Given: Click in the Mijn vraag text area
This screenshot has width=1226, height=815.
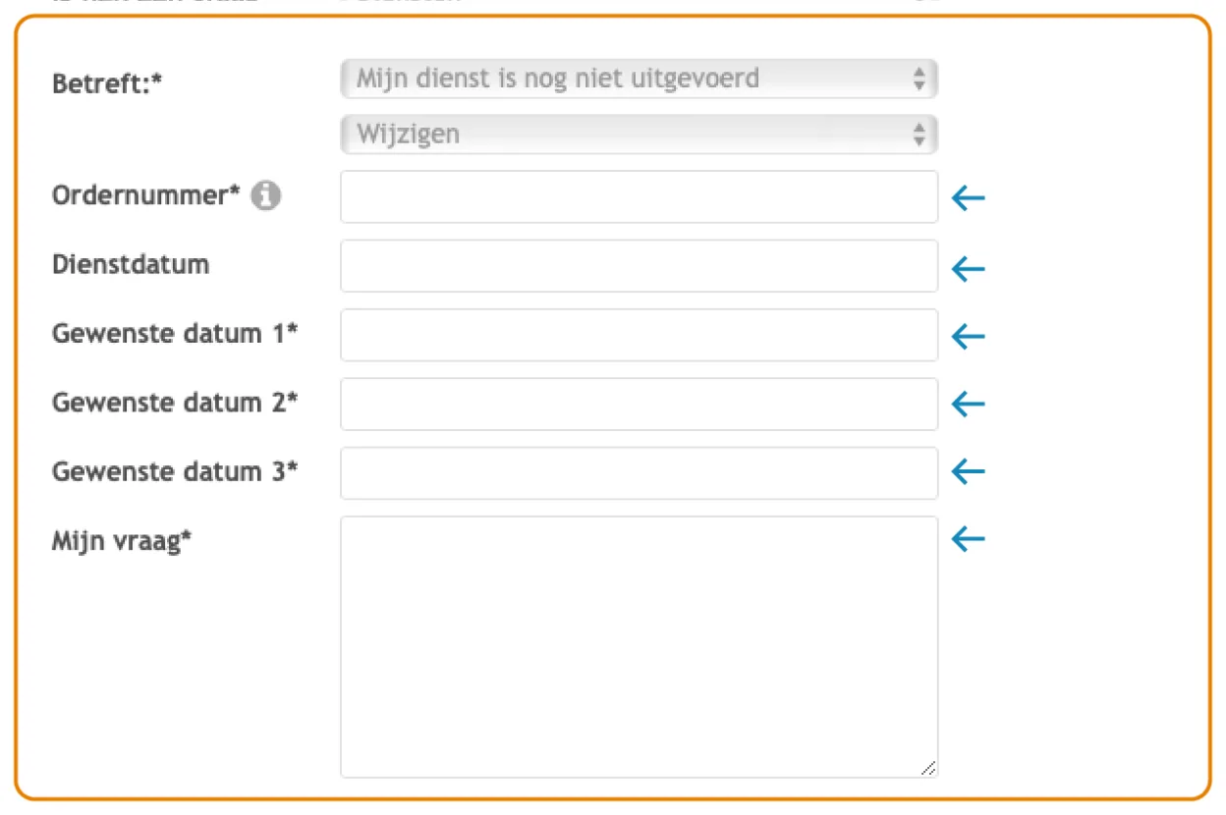Looking at the screenshot, I should (640, 647).
